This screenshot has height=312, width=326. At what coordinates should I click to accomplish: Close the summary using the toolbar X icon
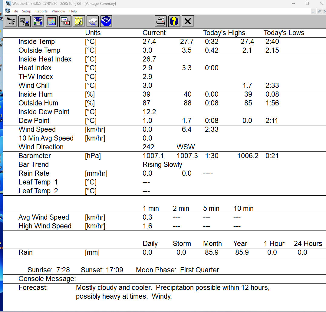tap(188, 21)
